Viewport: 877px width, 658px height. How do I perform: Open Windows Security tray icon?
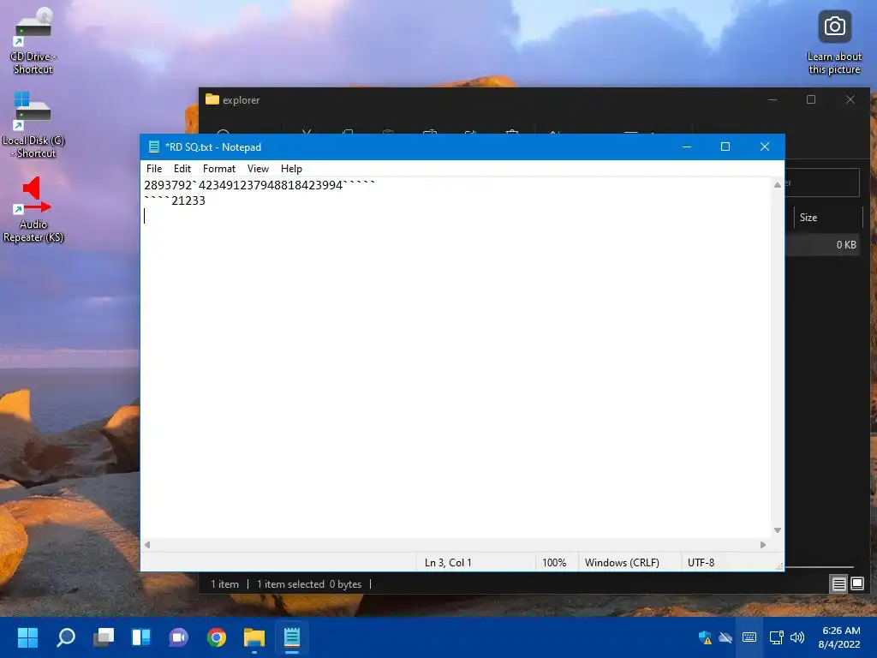706,637
